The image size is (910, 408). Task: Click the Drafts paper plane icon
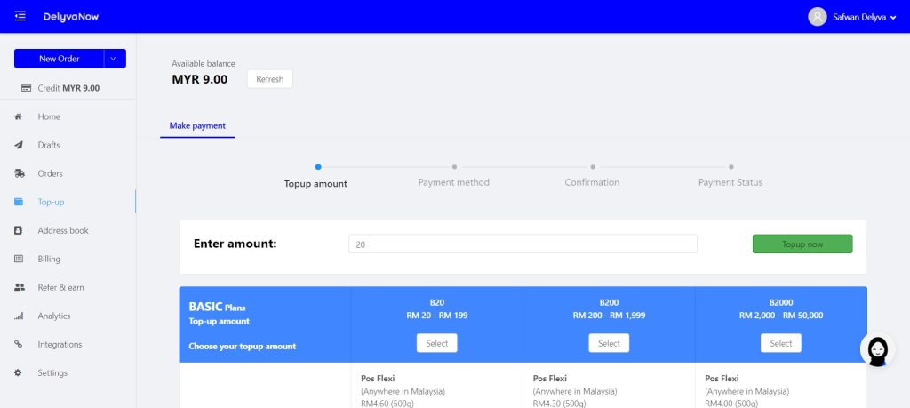(19, 145)
